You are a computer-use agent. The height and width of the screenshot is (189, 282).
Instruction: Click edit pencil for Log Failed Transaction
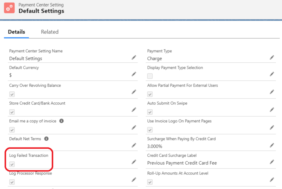click(134, 162)
